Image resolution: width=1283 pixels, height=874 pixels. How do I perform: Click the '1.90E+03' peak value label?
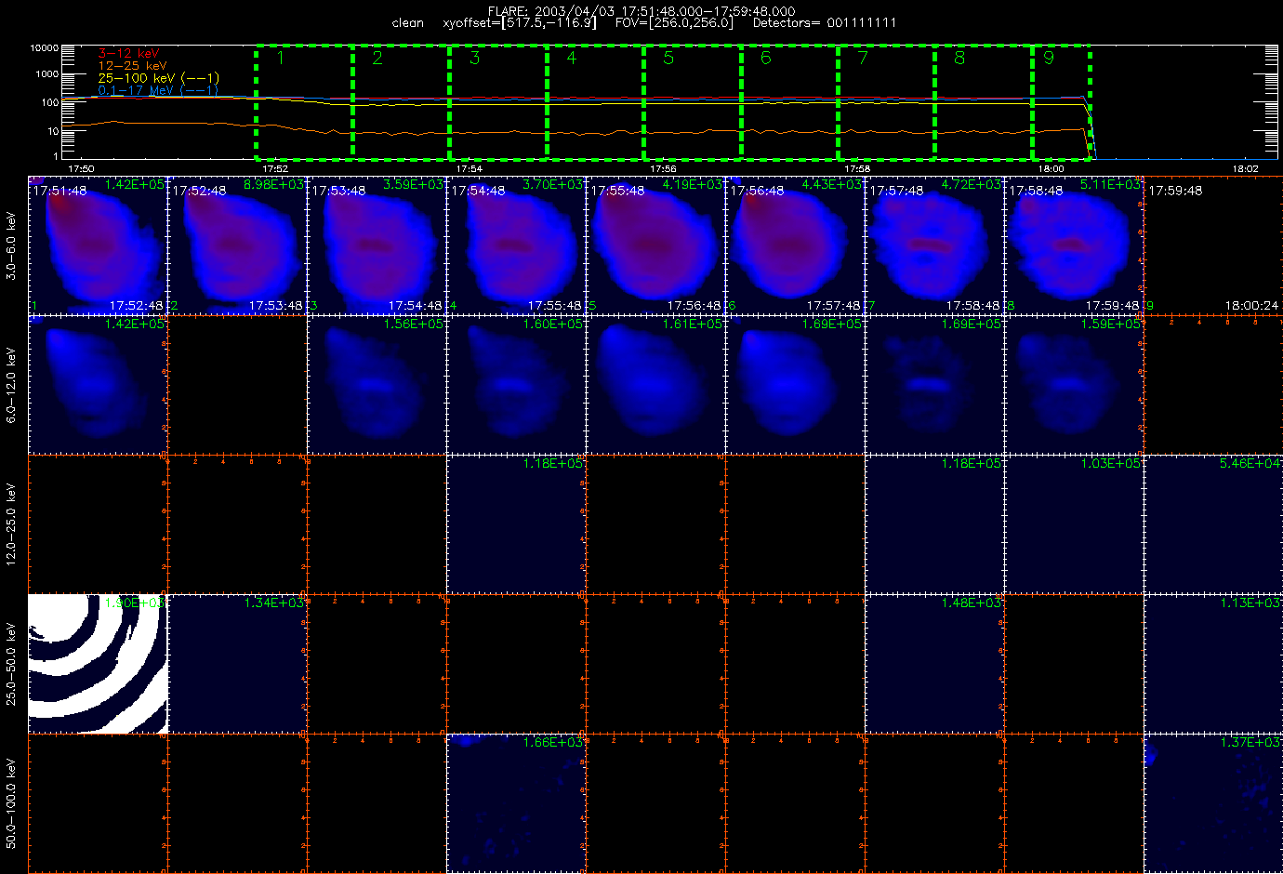pos(135,603)
